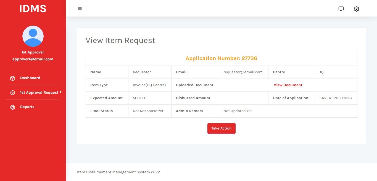
Task: Click the approver1@email.com text in sidebar
Action: tap(33, 59)
